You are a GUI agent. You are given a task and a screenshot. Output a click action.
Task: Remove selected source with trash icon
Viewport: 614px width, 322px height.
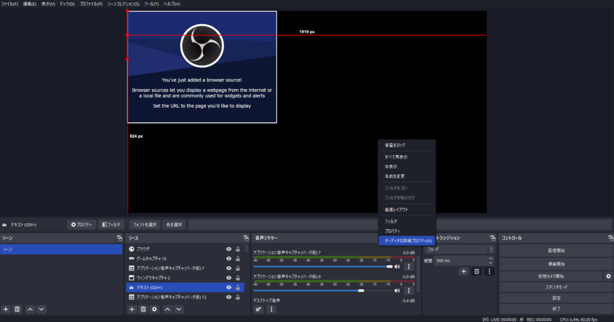click(x=143, y=309)
